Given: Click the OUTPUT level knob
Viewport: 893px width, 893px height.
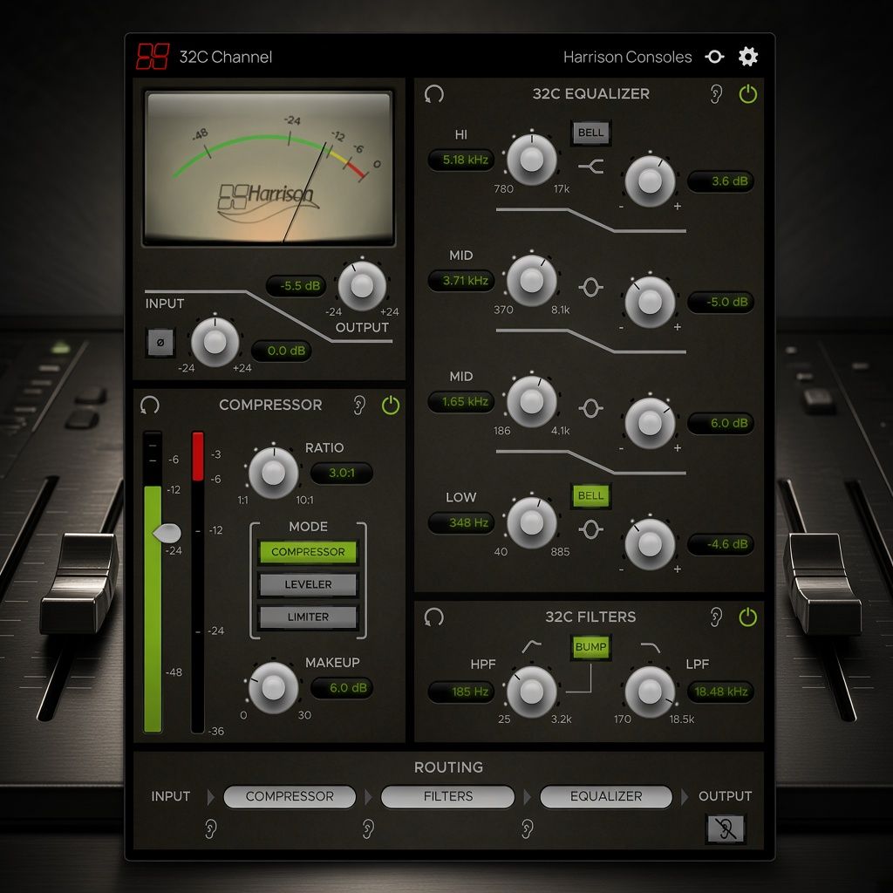Looking at the screenshot, I should point(362,286).
